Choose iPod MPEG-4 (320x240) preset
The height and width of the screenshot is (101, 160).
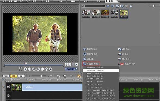[x=101, y=68]
